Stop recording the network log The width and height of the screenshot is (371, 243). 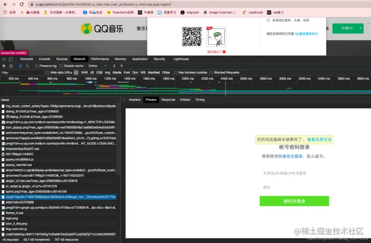[x=4, y=66]
